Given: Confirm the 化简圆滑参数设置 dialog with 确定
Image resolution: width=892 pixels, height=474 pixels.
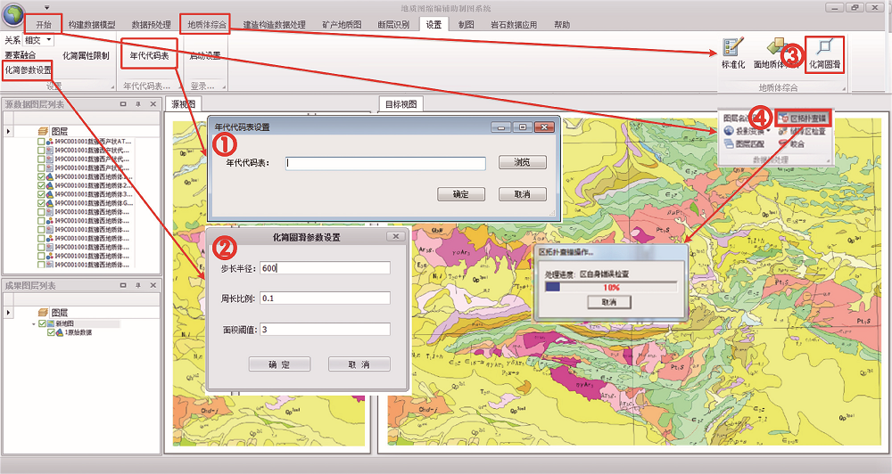Looking at the screenshot, I should (279, 364).
